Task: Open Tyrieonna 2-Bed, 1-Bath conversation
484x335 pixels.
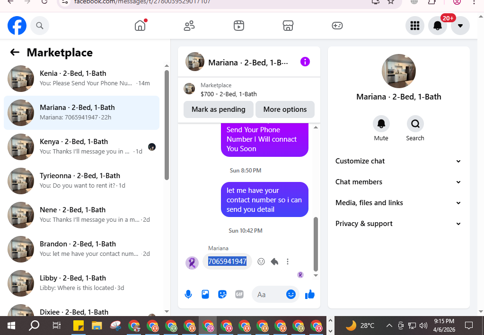Action: pos(81,181)
